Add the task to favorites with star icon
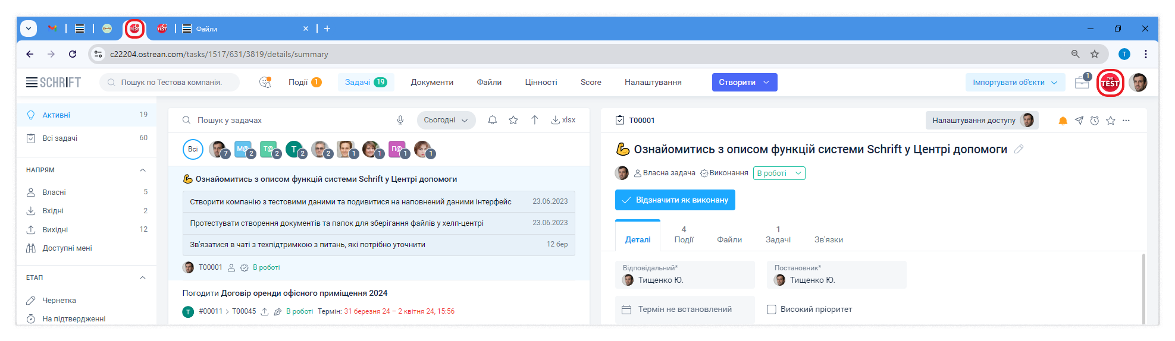1175x341 pixels. (1110, 121)
